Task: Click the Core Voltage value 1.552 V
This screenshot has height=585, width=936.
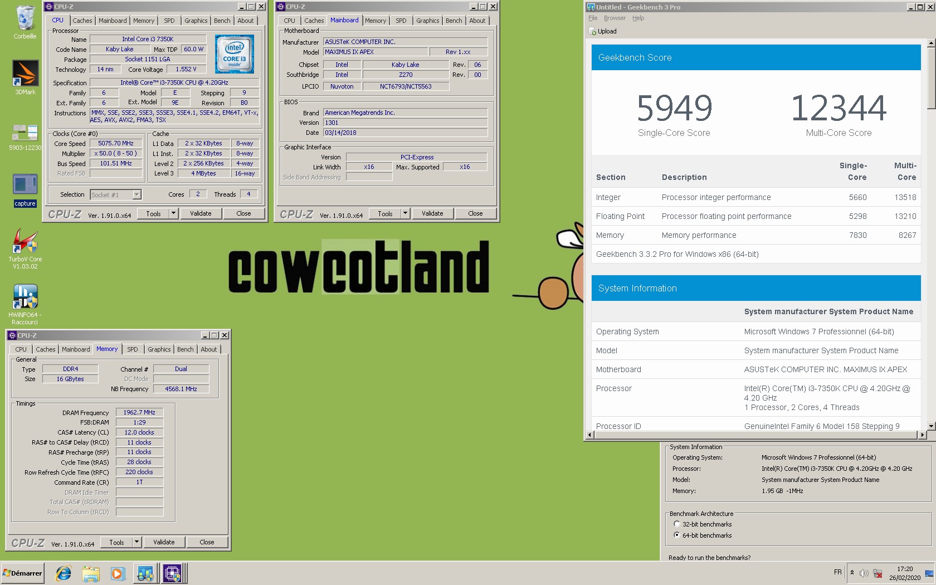Action: (186, 69)
